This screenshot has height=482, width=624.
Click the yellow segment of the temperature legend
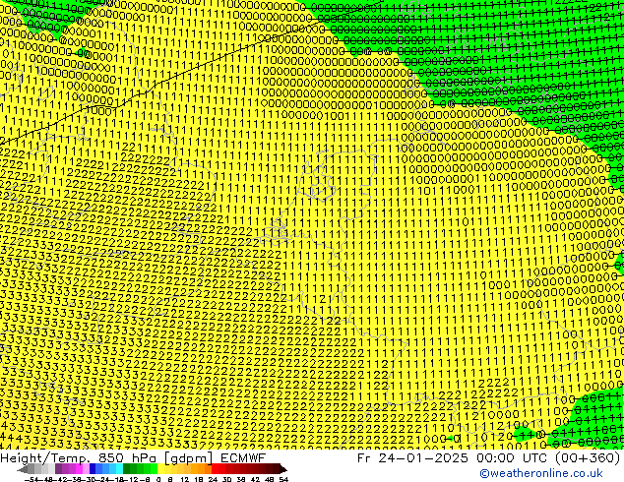160,469
